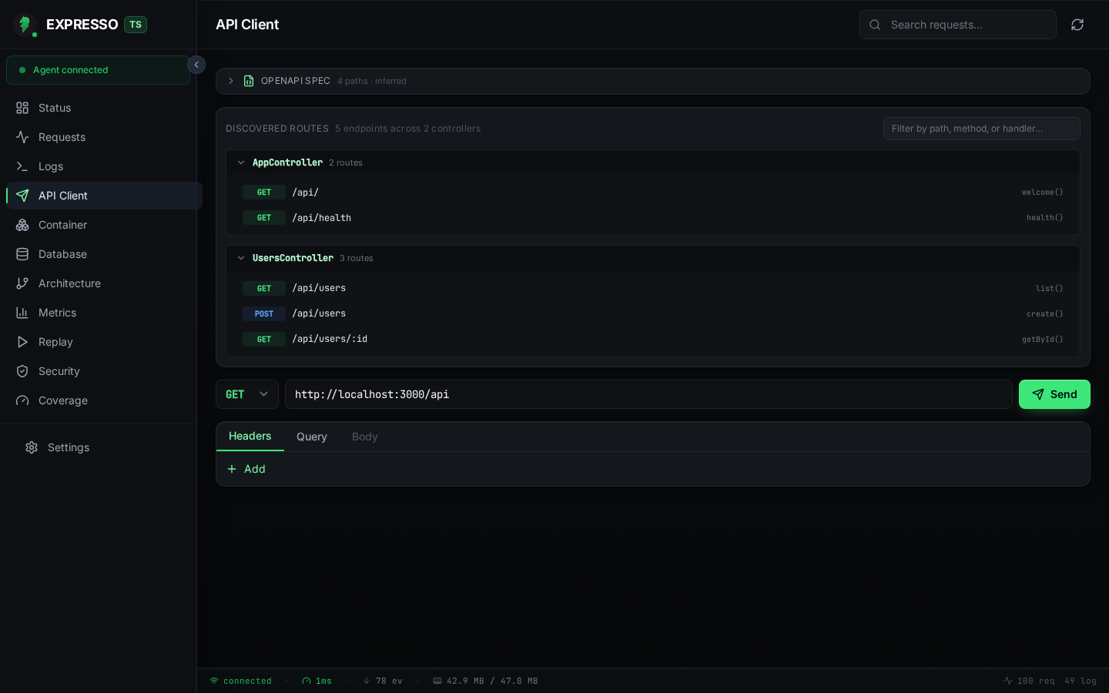Click the Security shield icon
Image resolution: width=1109 pixels, height=693 pixels.
(x=22, y=371)
